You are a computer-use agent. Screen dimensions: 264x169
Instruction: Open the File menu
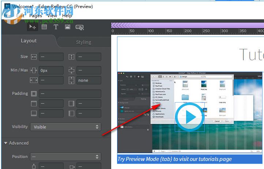pos(8,16)
